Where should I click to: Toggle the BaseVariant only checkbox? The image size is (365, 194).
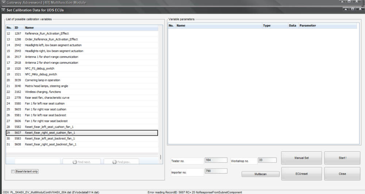(x=13, y=171)
